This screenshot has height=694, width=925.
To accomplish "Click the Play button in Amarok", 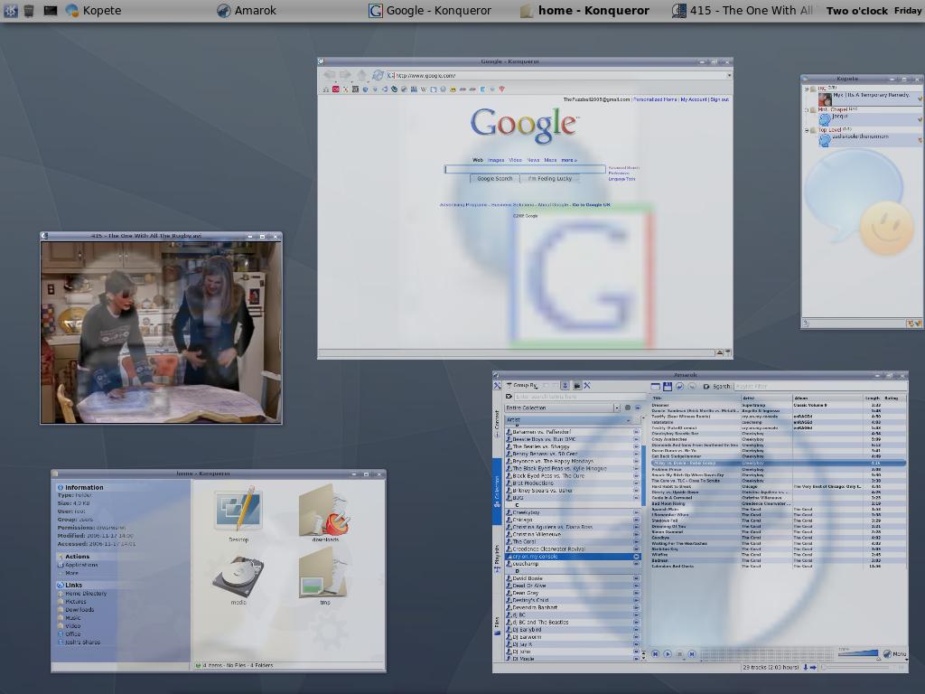I will (x=668, y=654).
